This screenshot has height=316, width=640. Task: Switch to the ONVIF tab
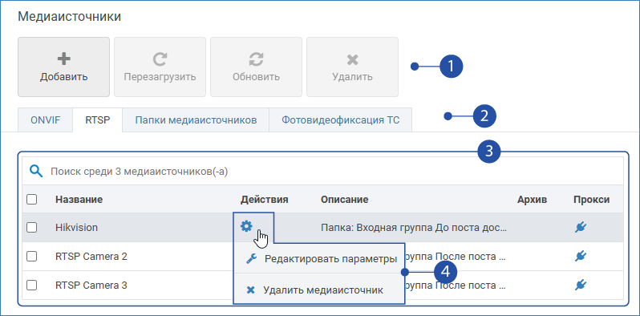[45, 120]
